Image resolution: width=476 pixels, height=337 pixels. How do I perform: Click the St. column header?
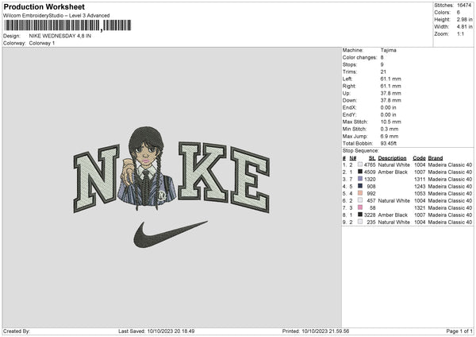tap(372, 158)
